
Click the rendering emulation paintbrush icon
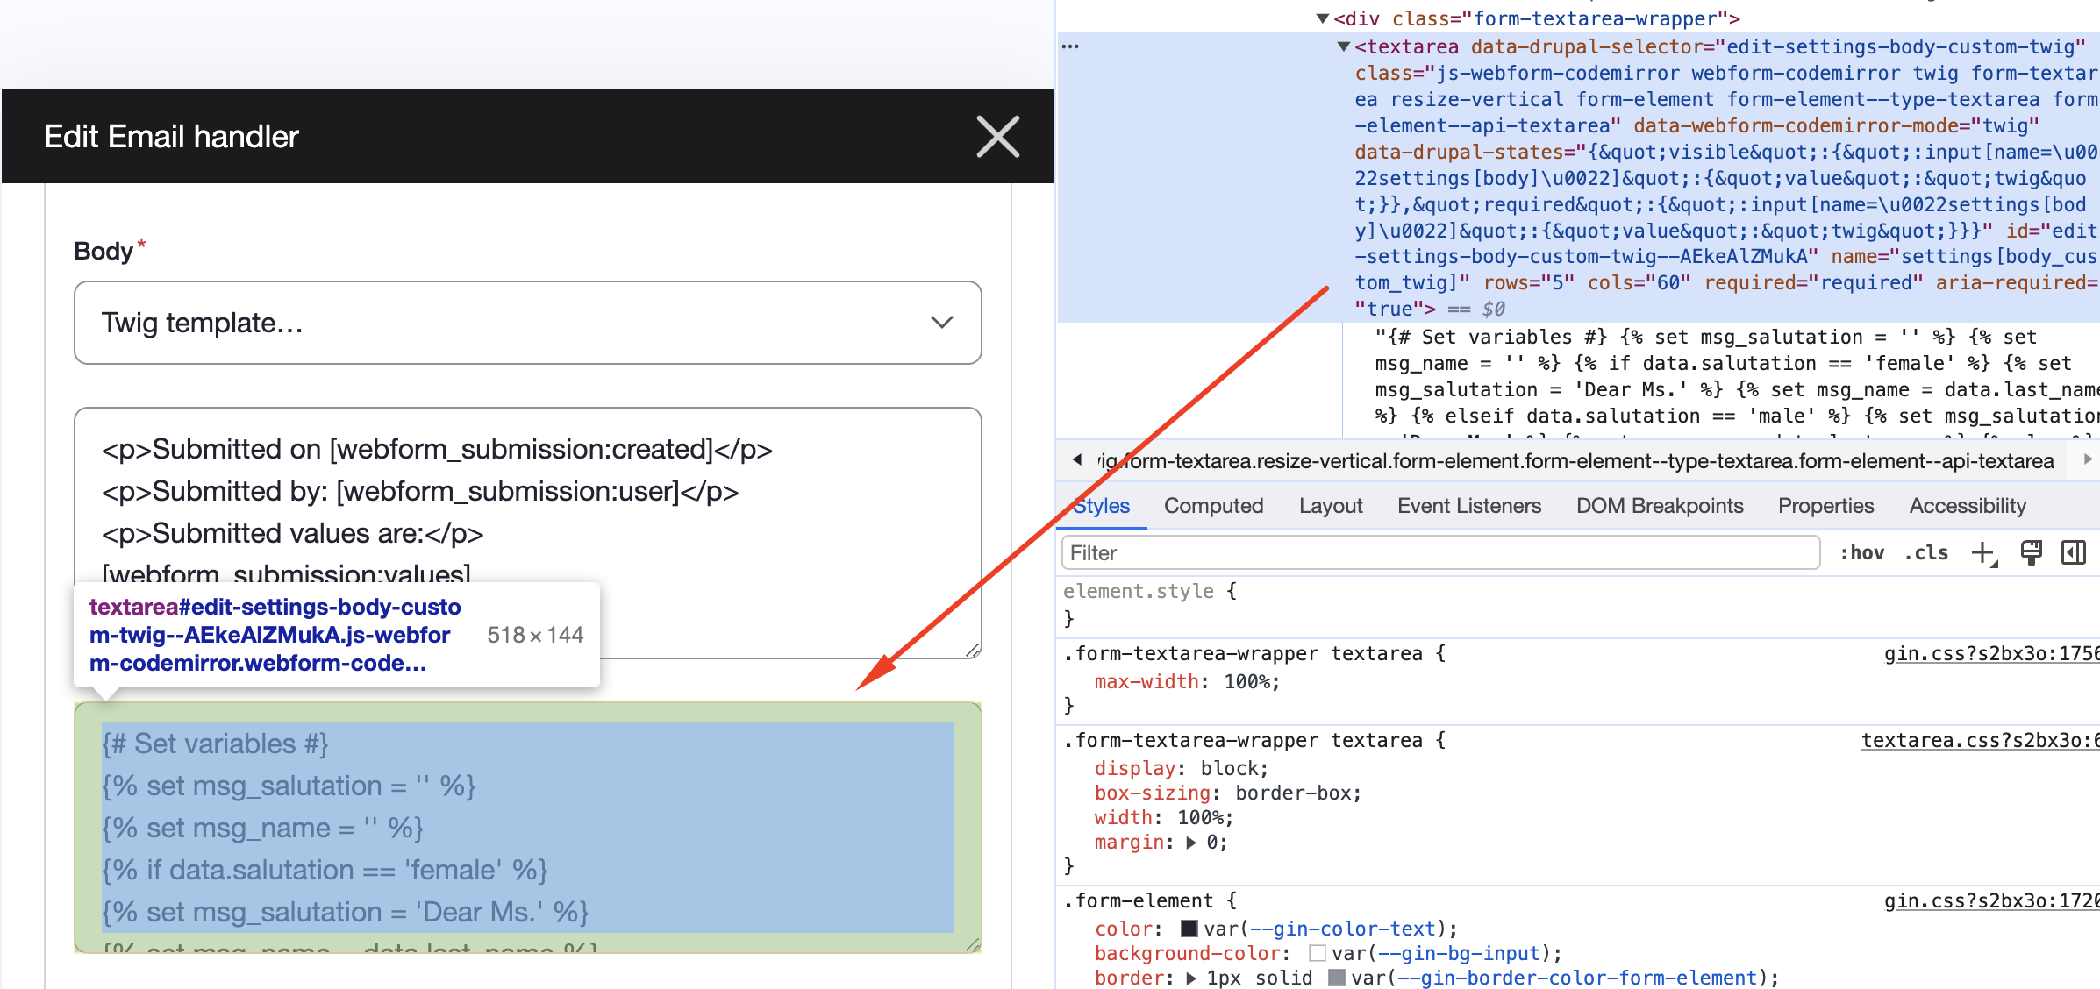tap(2031, 552)
